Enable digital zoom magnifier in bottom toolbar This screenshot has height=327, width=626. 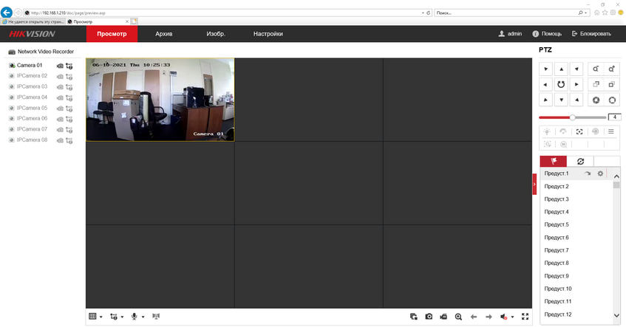coord(458,317)
